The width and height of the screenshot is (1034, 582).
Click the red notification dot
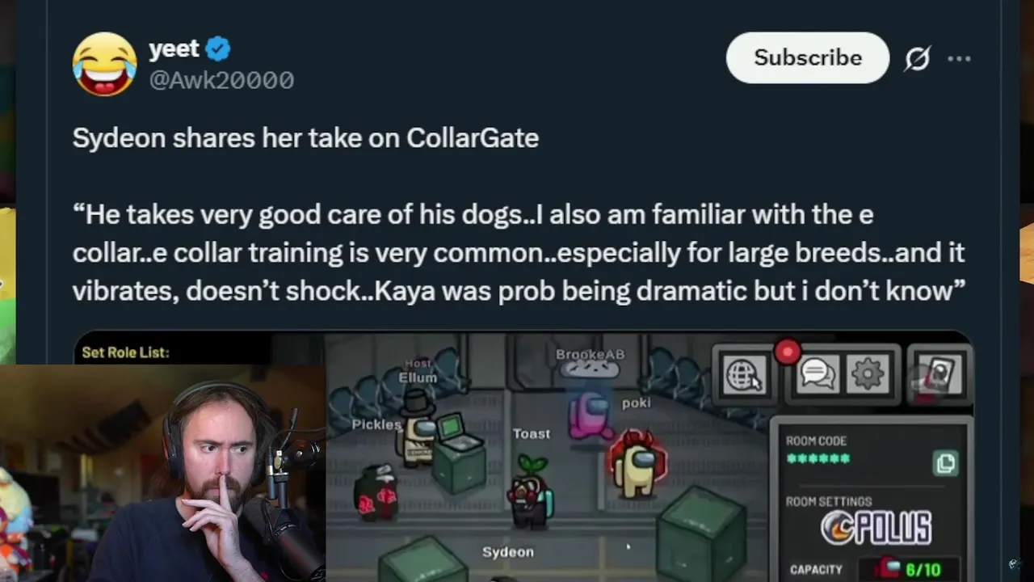(x=787, y=352)
